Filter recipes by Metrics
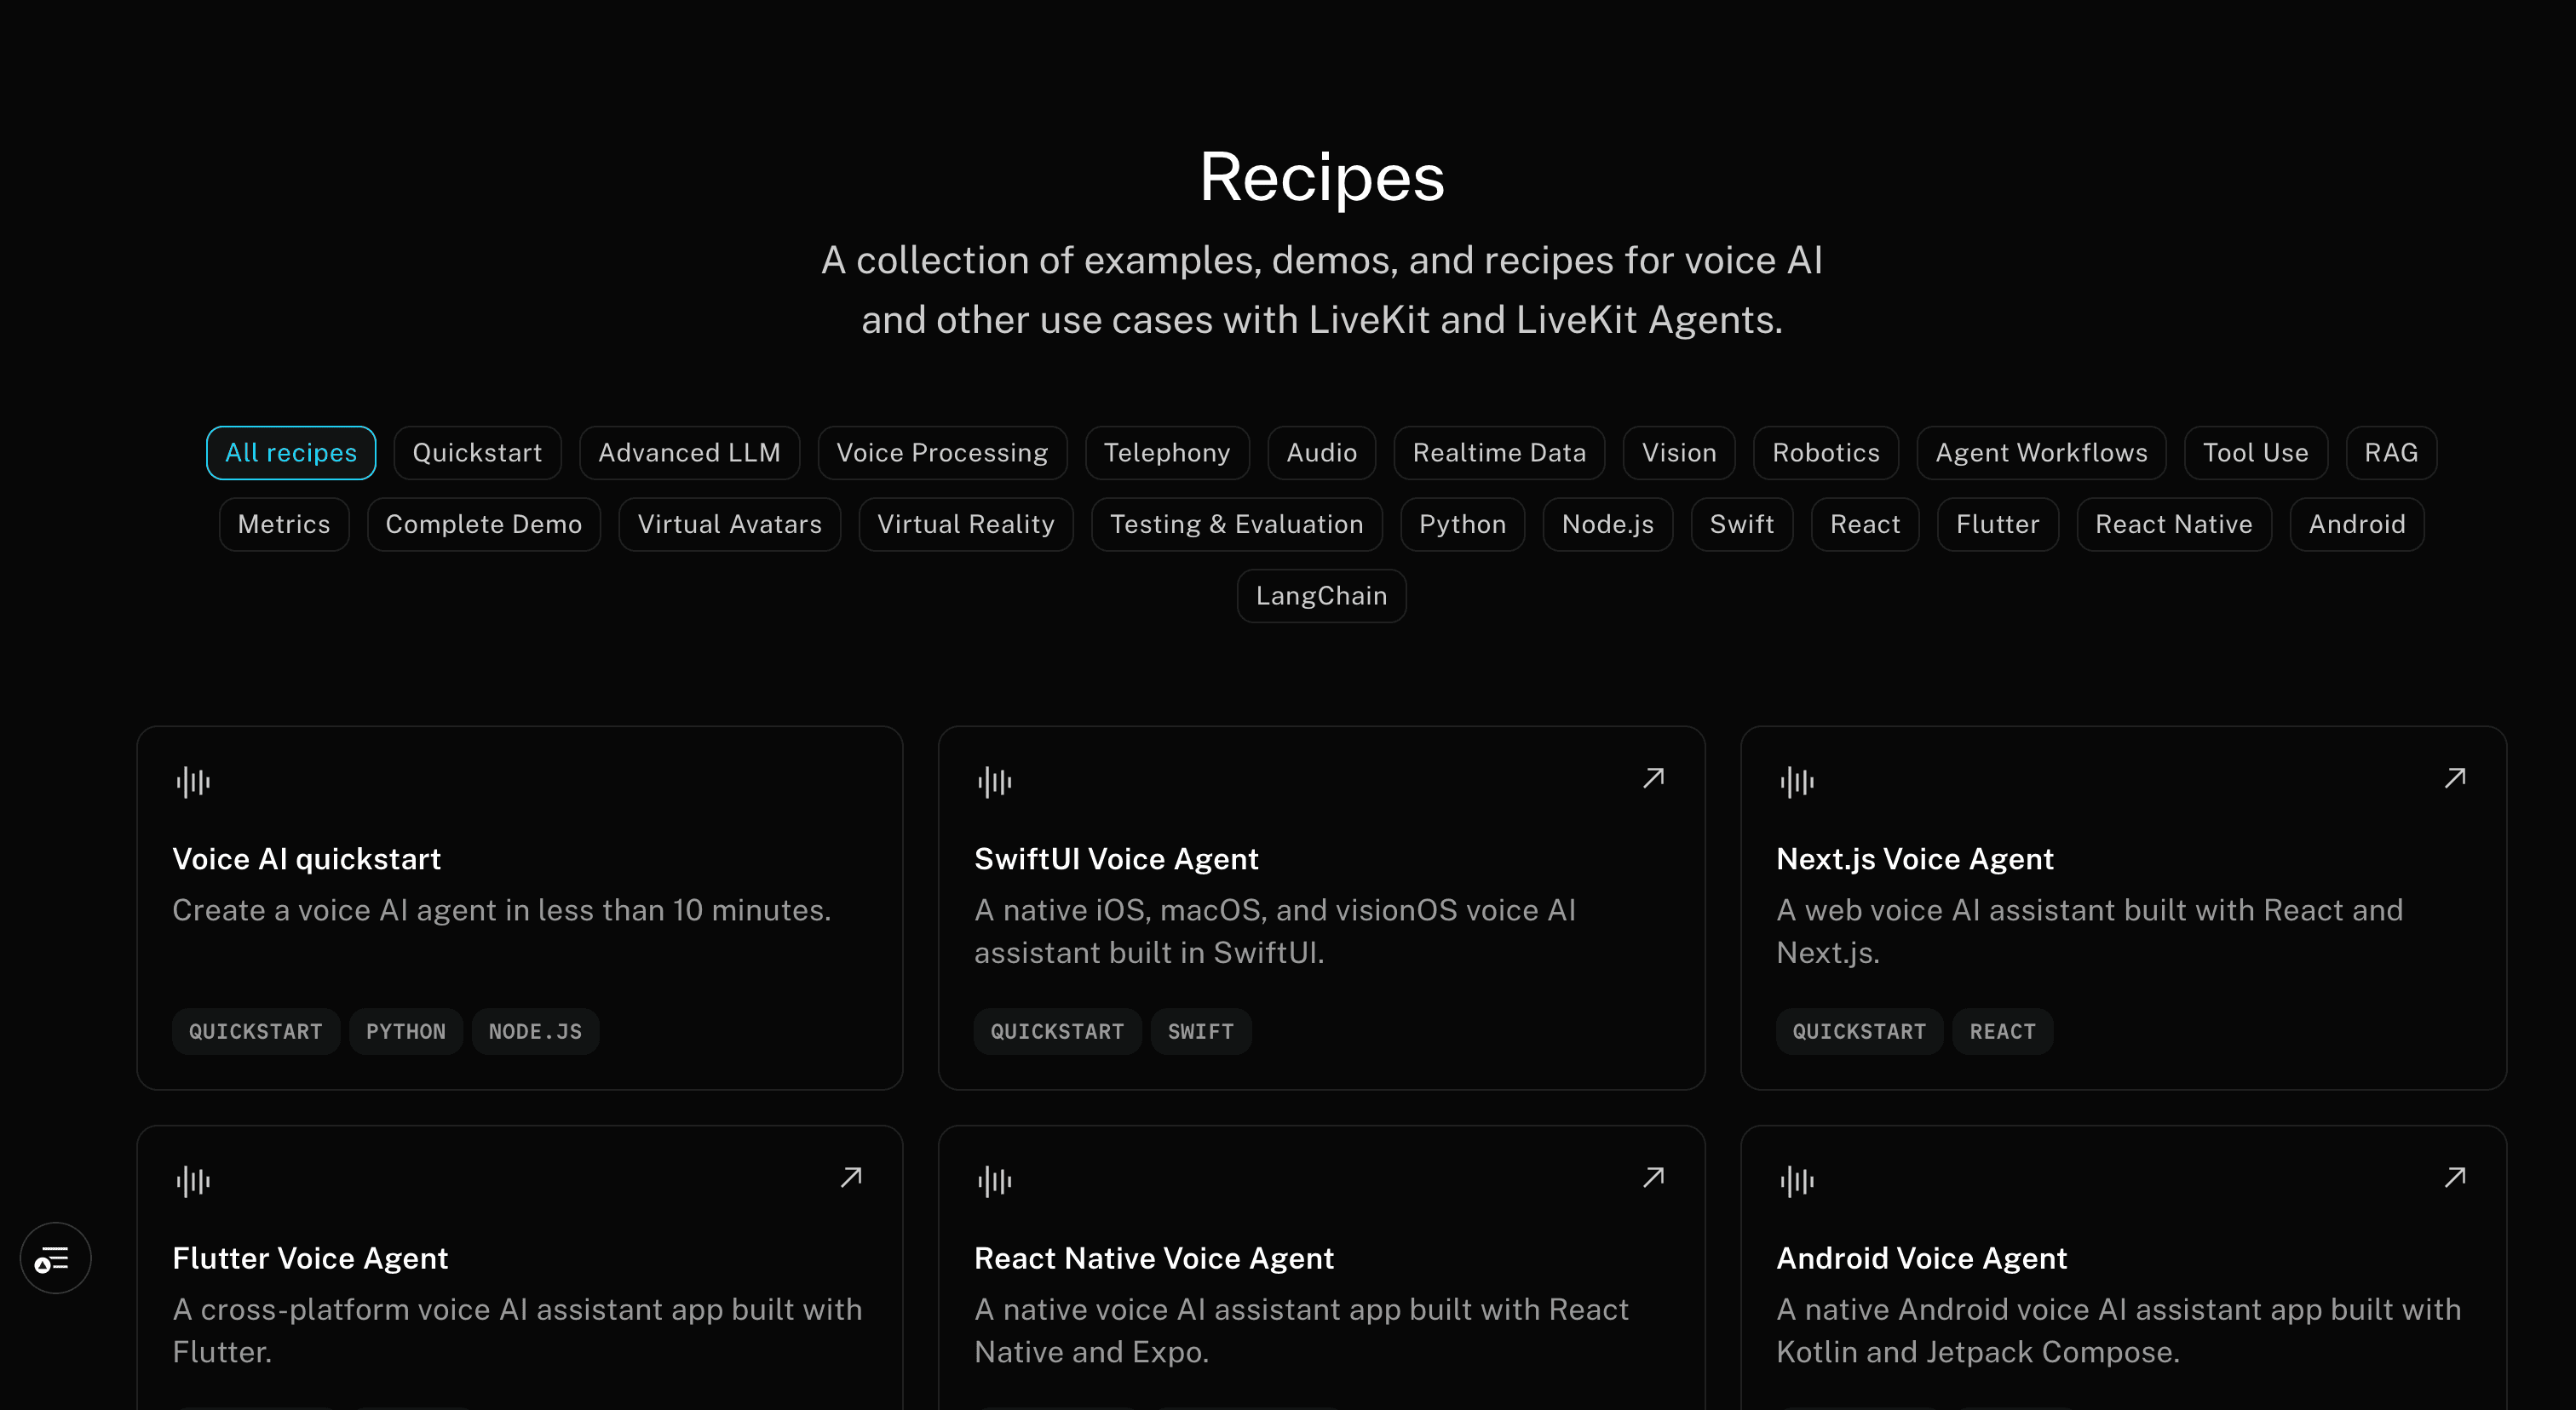This screenshot has height=1410, width=2576. 284,524
